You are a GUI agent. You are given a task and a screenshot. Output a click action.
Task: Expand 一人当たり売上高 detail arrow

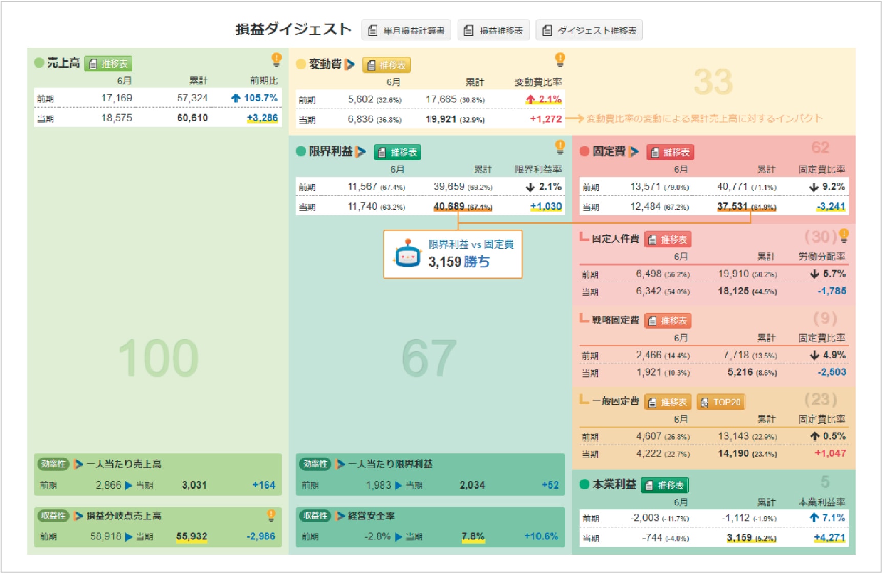click(78, 464)
